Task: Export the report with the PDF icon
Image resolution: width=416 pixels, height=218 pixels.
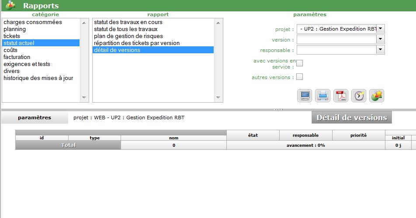Action: 341,96
